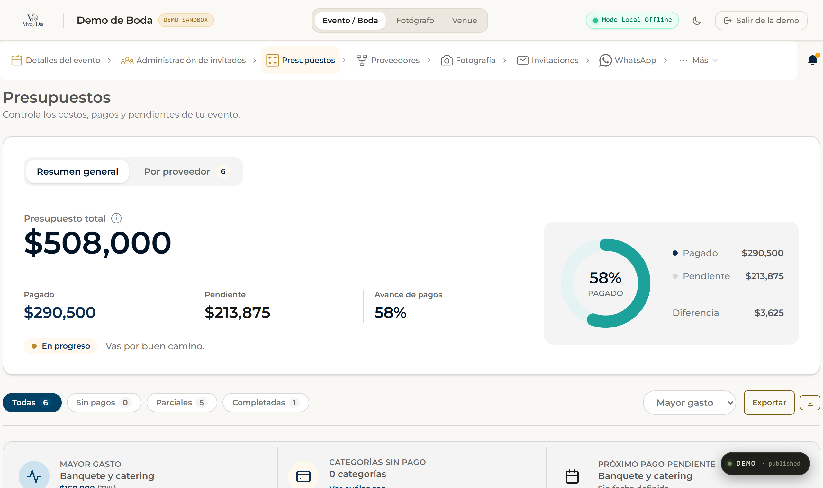Viewport: 823px width, 488px height.
Task: Filter by Sin pagos
Action: (104, 403)
